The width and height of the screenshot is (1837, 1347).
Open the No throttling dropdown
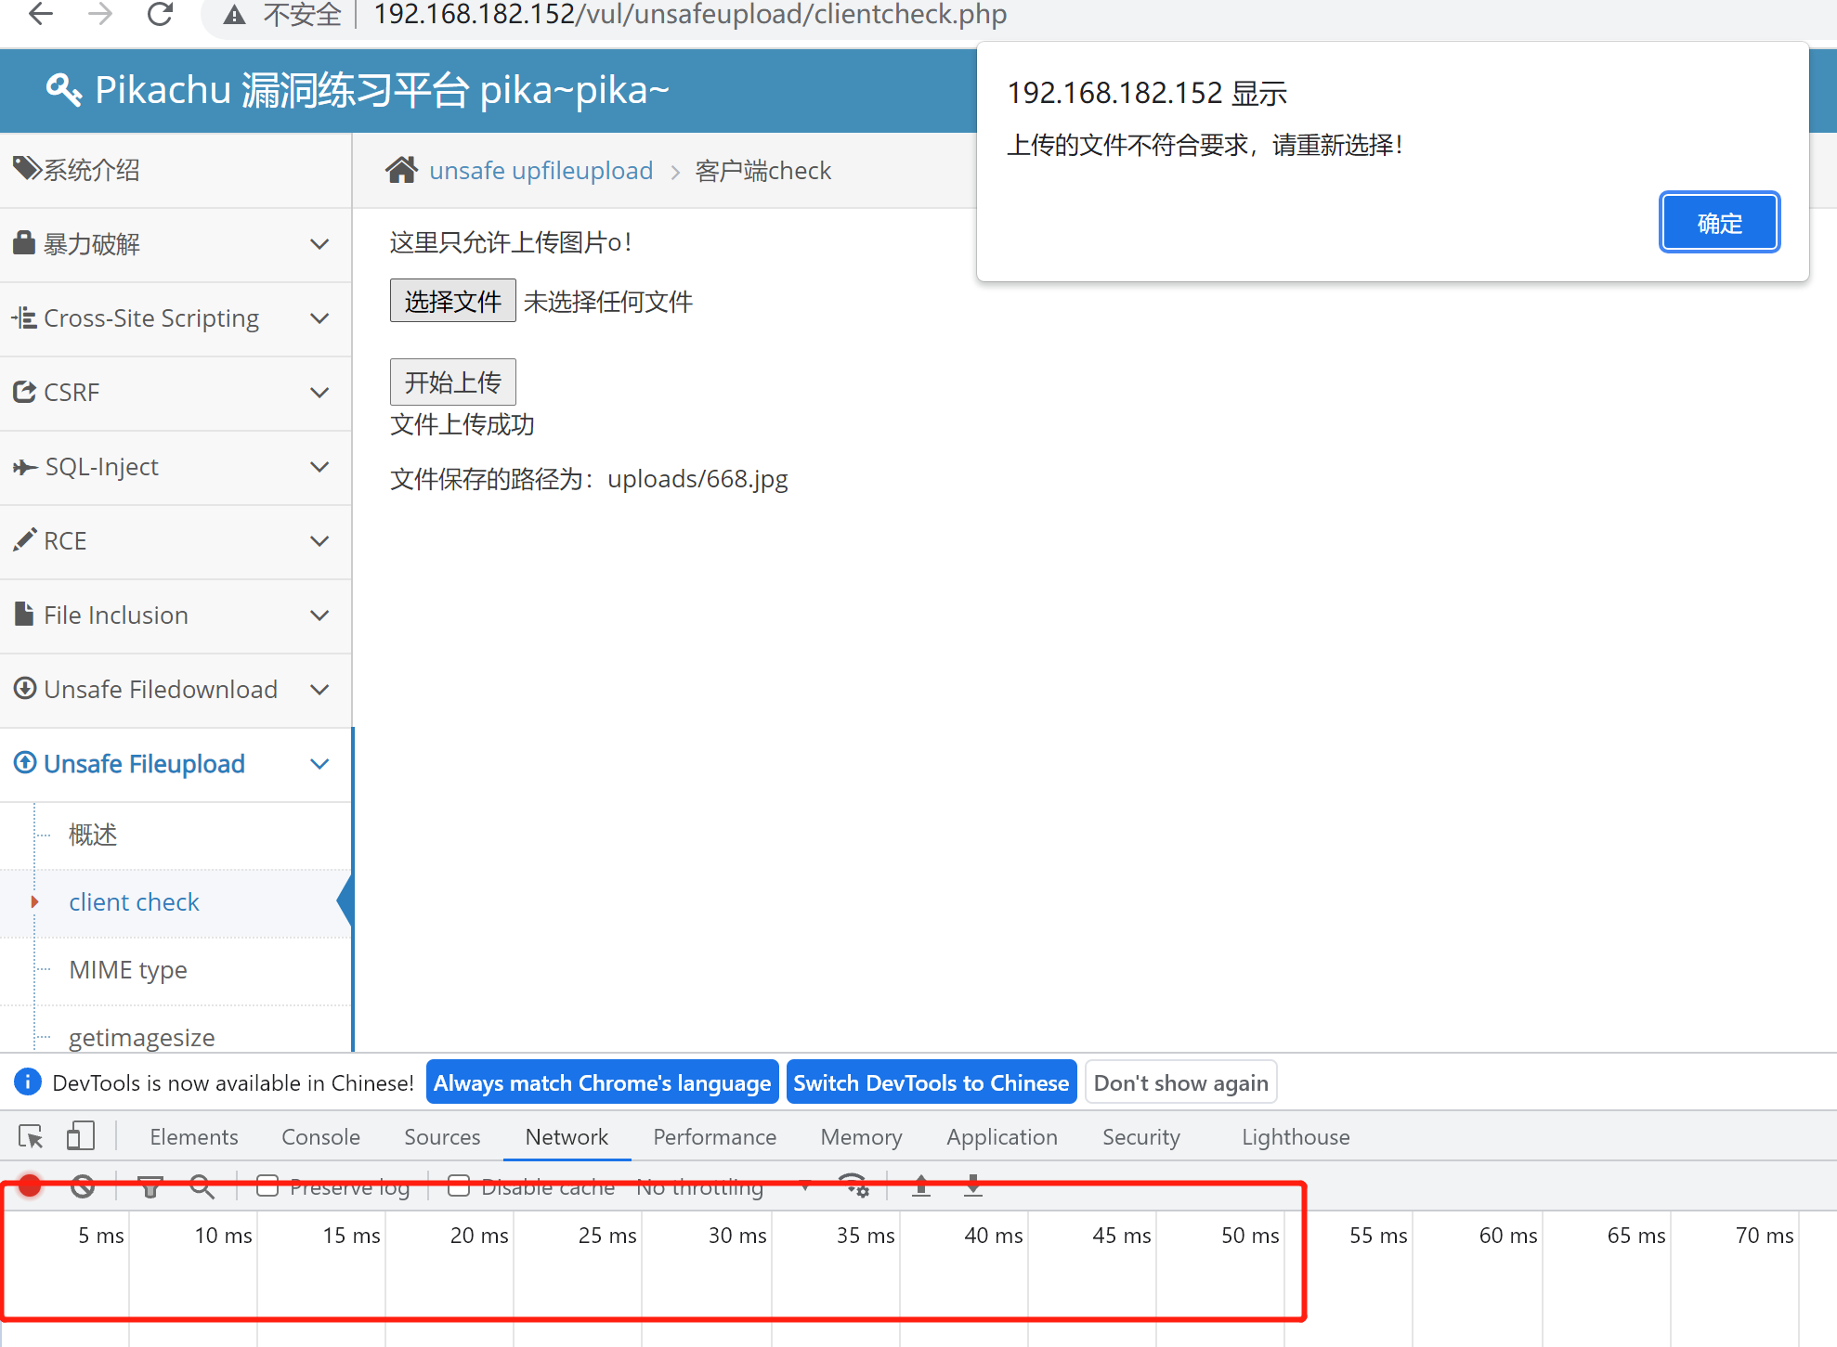pos(723,1186)
